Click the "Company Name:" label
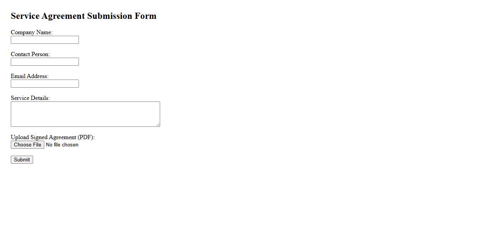This screenshot has width=492, height=231. [x=32, y=32]
